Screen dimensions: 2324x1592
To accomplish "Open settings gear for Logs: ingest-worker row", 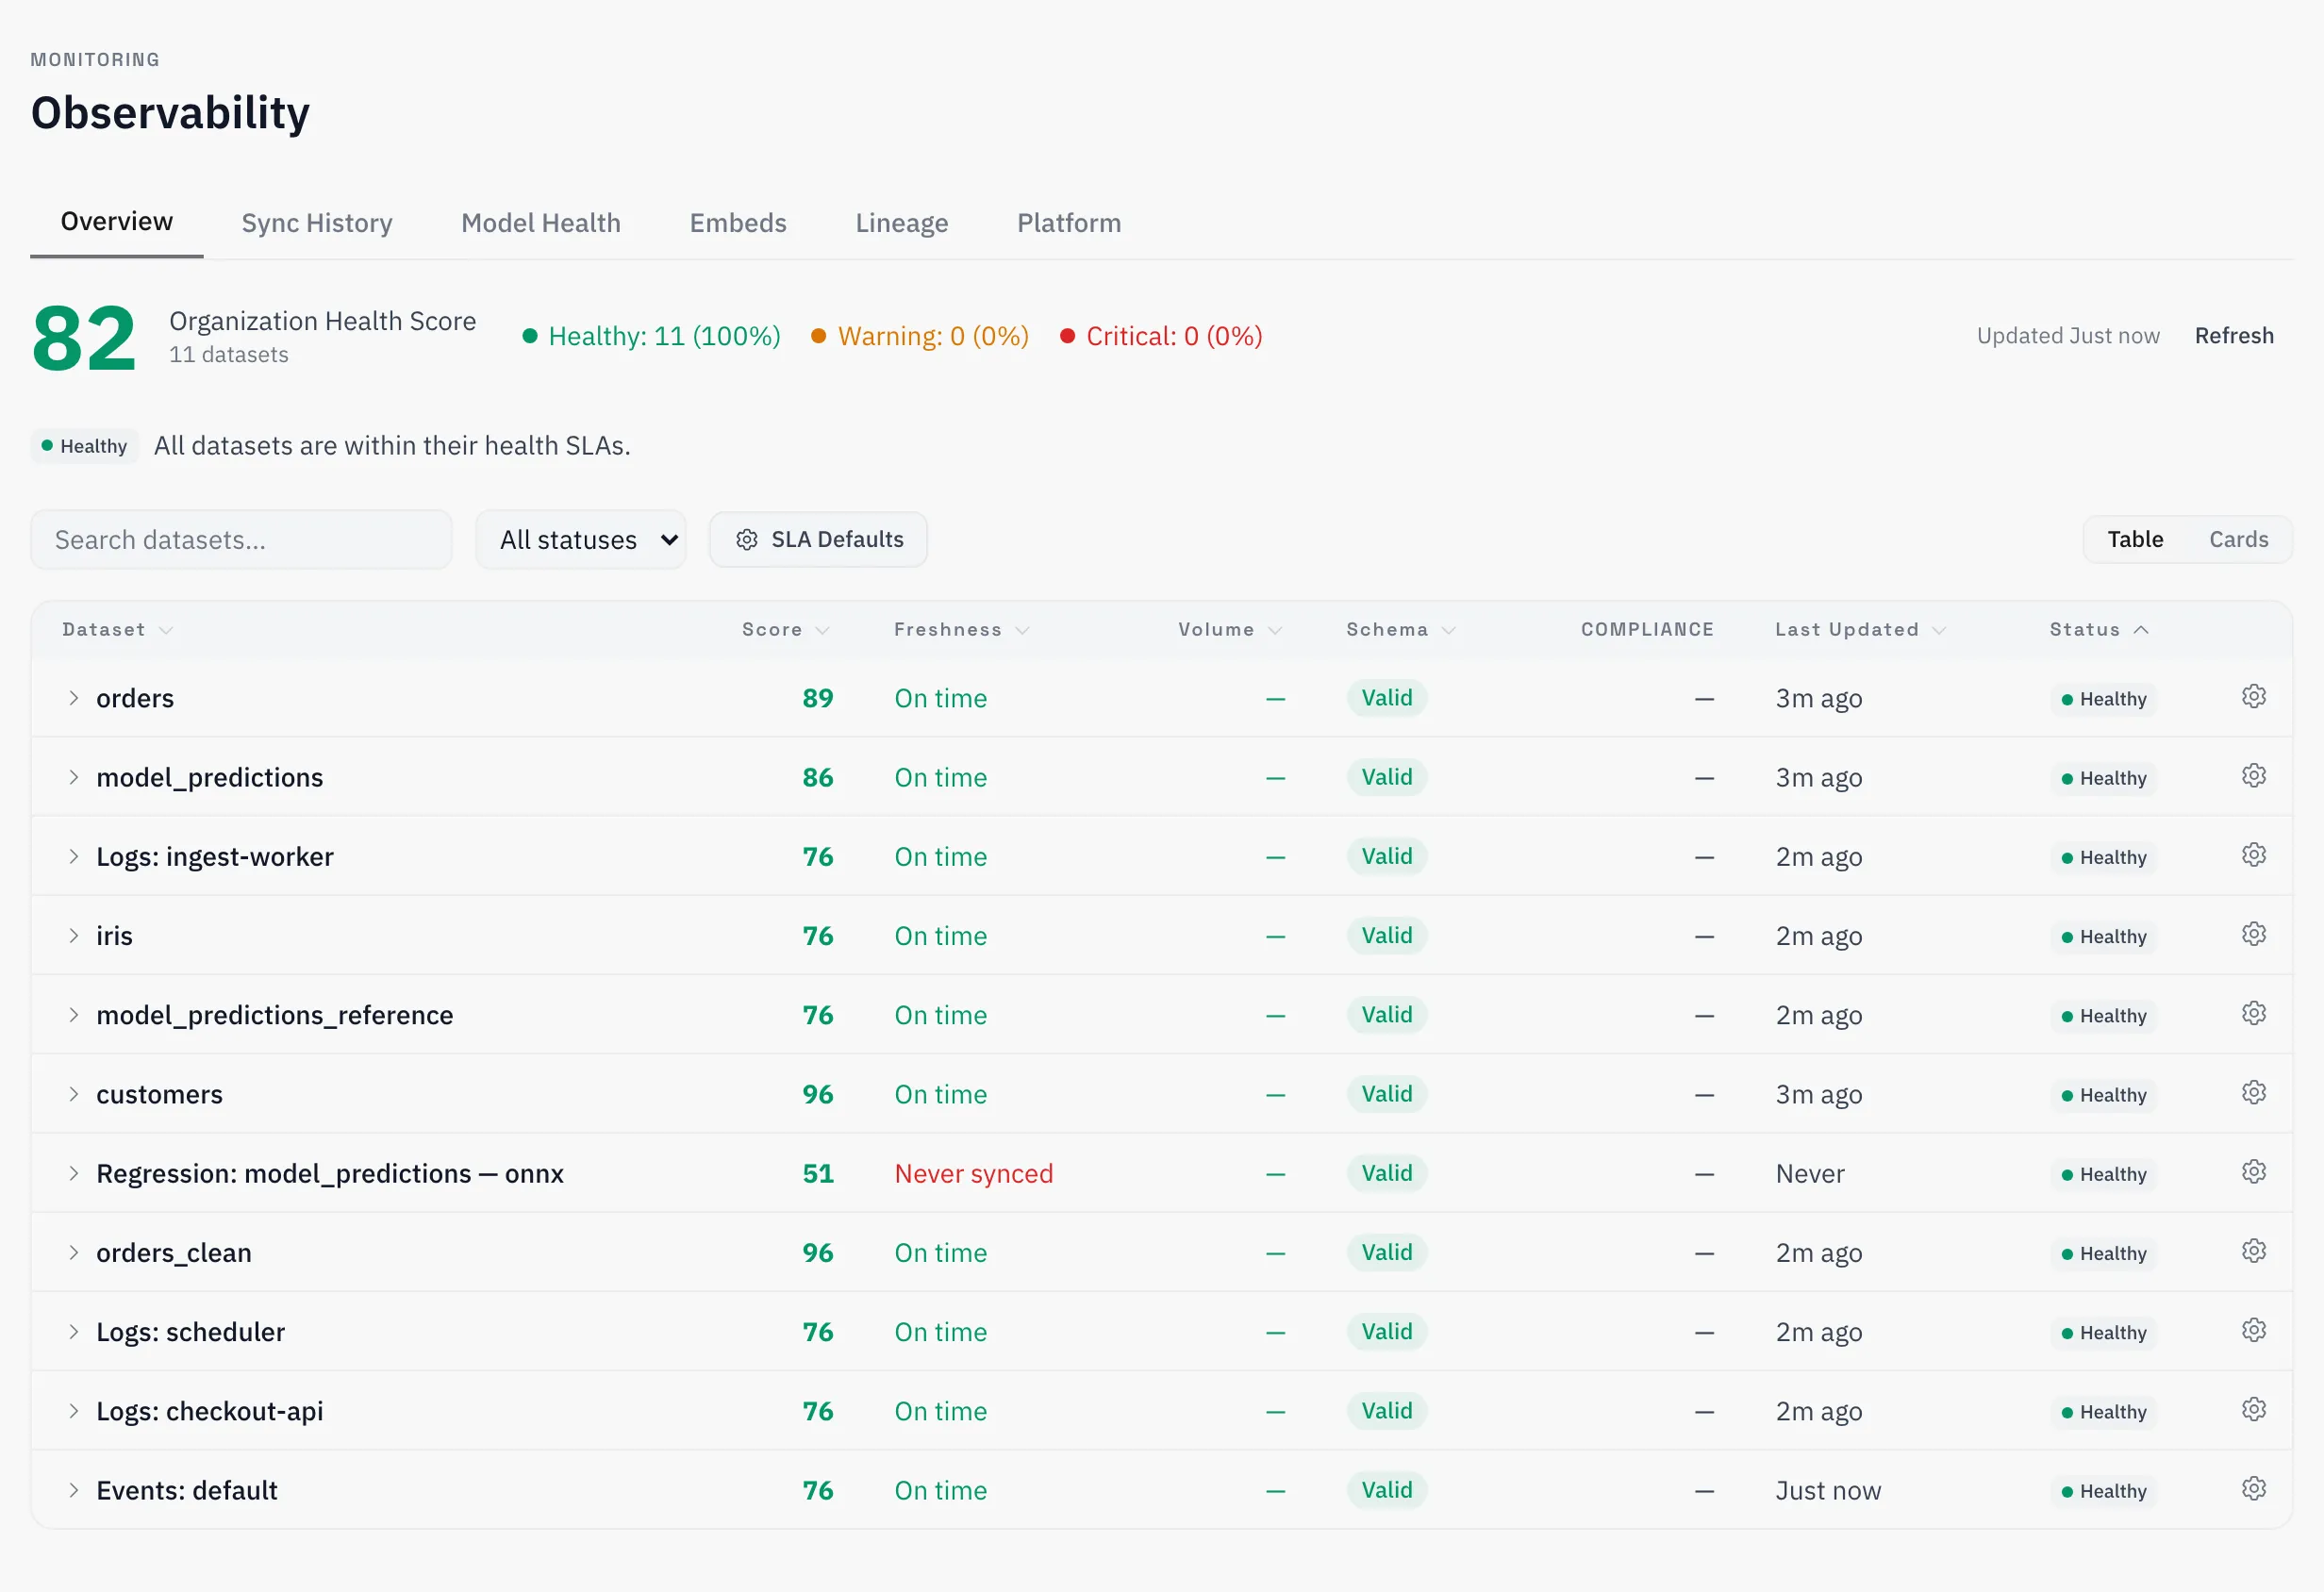I will pos(2253,855).
